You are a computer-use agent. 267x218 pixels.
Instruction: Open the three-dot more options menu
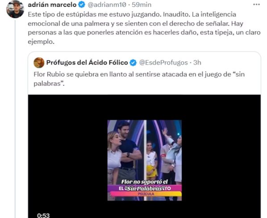(256, 4)
